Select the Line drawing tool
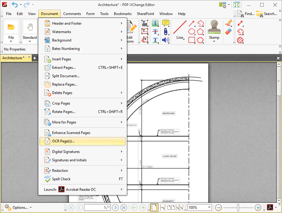The image size is (282, 213). click(x=180, y=30)
